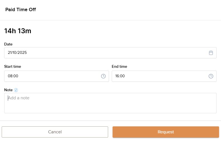
Task: Click the Start time label
Action: [13, 67]
